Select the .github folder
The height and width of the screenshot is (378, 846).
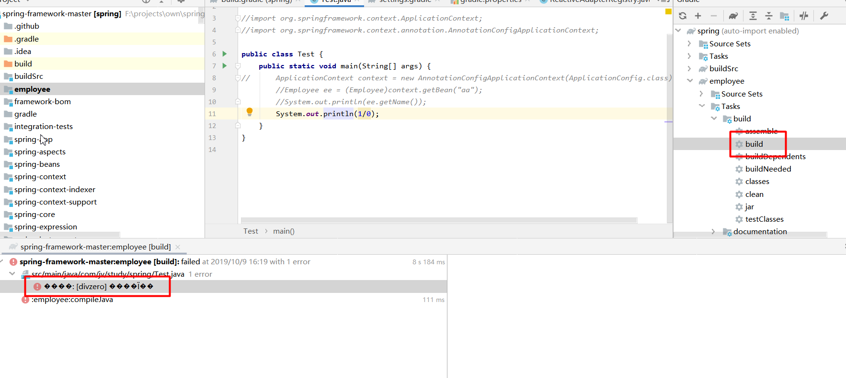pyautogui.click(x=27, y=26)
